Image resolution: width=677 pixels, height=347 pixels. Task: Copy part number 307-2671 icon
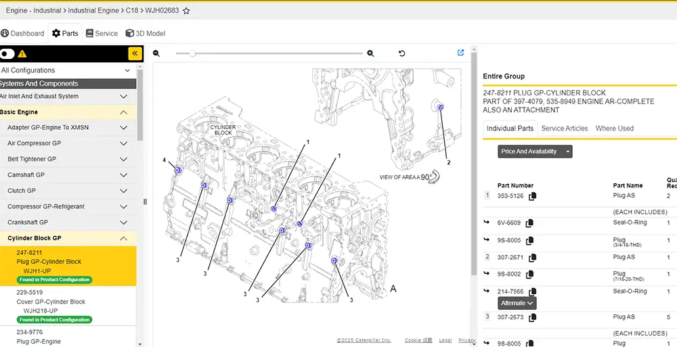pyautogui.click(x=533, y=258)
